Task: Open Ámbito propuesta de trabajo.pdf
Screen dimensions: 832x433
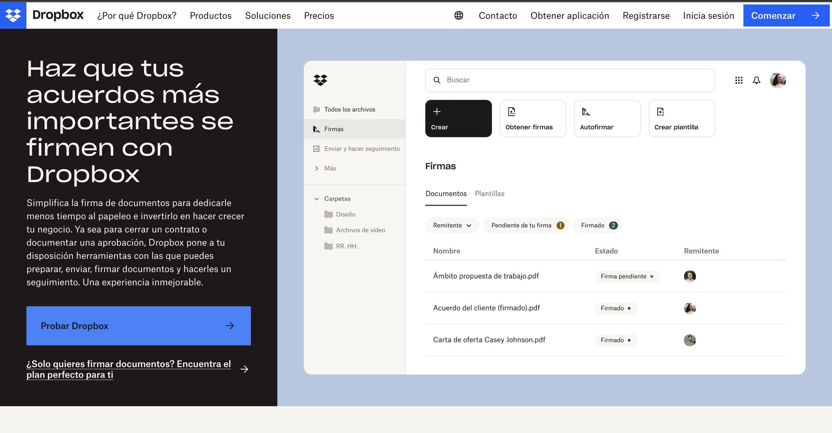Action: click(486, 276)
